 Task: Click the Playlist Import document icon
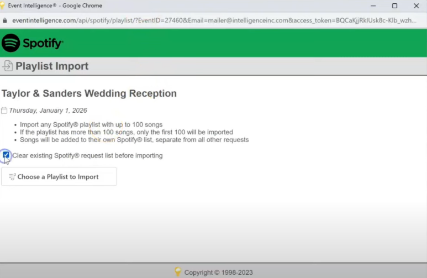[x=7, y=66]
